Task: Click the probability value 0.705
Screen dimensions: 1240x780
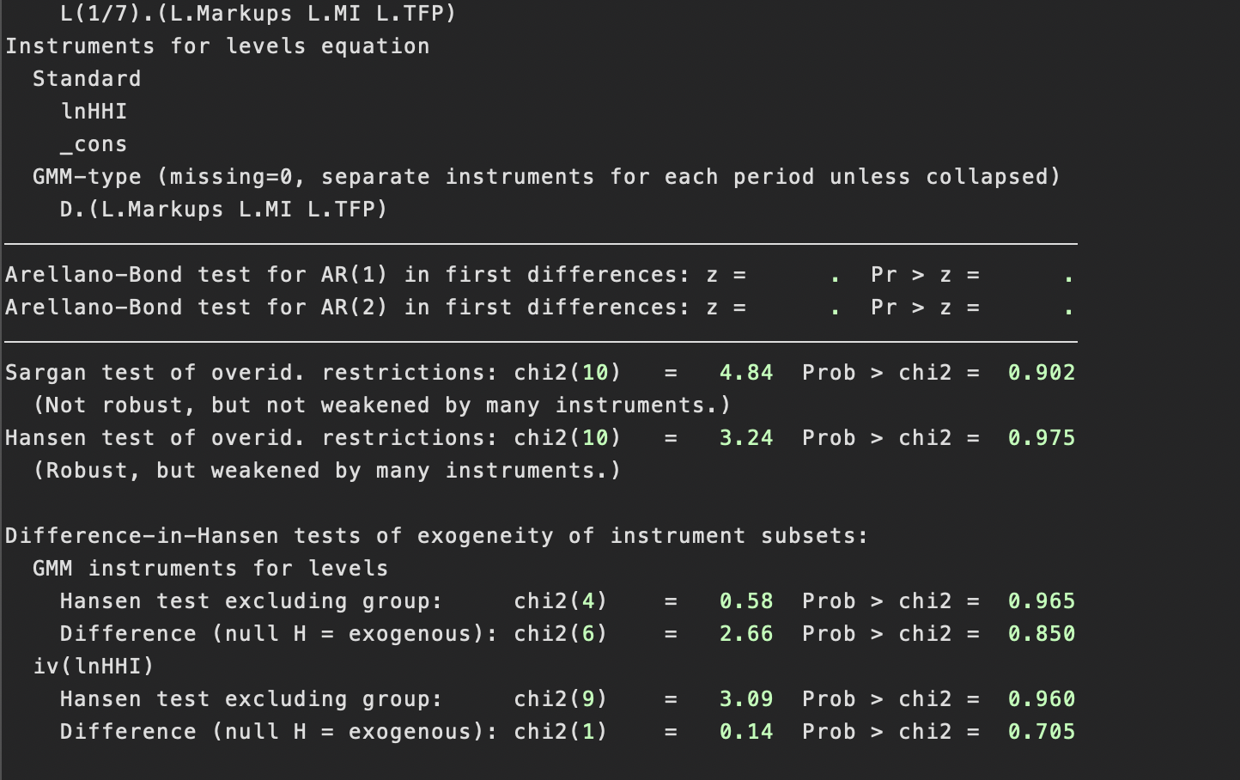Action: pos(1041,732)
